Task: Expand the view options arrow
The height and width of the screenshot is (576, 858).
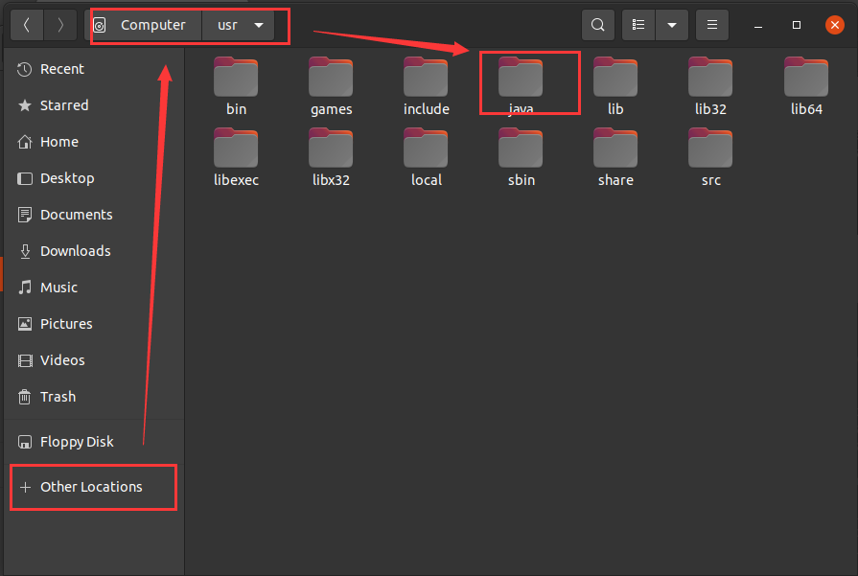Action: click(672, 25)
